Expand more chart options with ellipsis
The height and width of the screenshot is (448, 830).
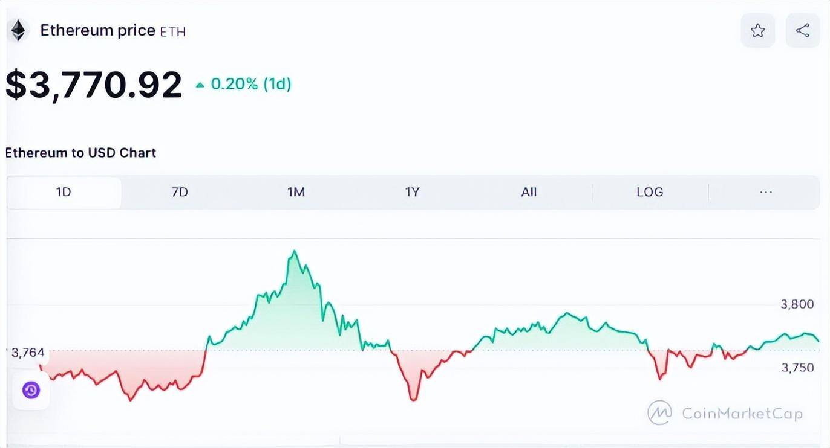click(766, 192)
